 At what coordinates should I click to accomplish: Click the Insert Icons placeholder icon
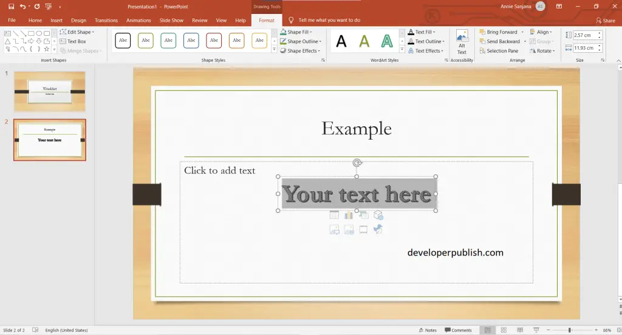click(378, 229)
